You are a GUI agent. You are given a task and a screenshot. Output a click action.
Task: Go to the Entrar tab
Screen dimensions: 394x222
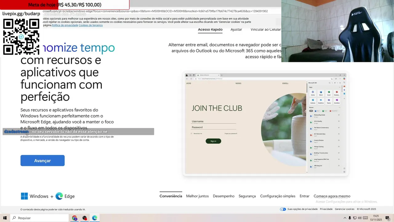pyautogui.click(x=304, y=196)
